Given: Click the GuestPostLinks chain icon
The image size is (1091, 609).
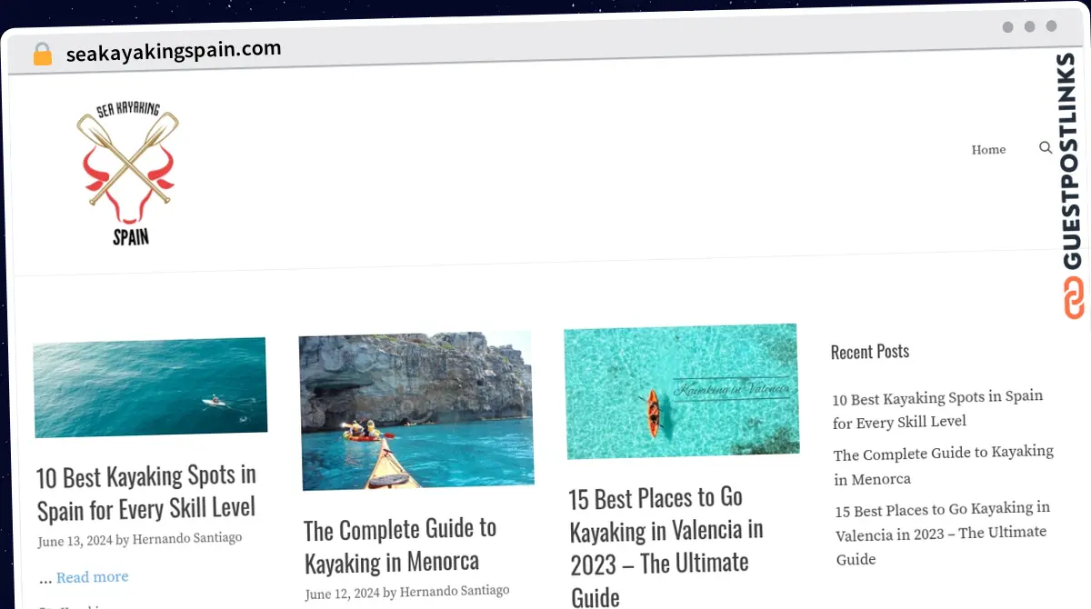Looking at the screenshot, I should pyautogui.click(x=1075, y=298).
